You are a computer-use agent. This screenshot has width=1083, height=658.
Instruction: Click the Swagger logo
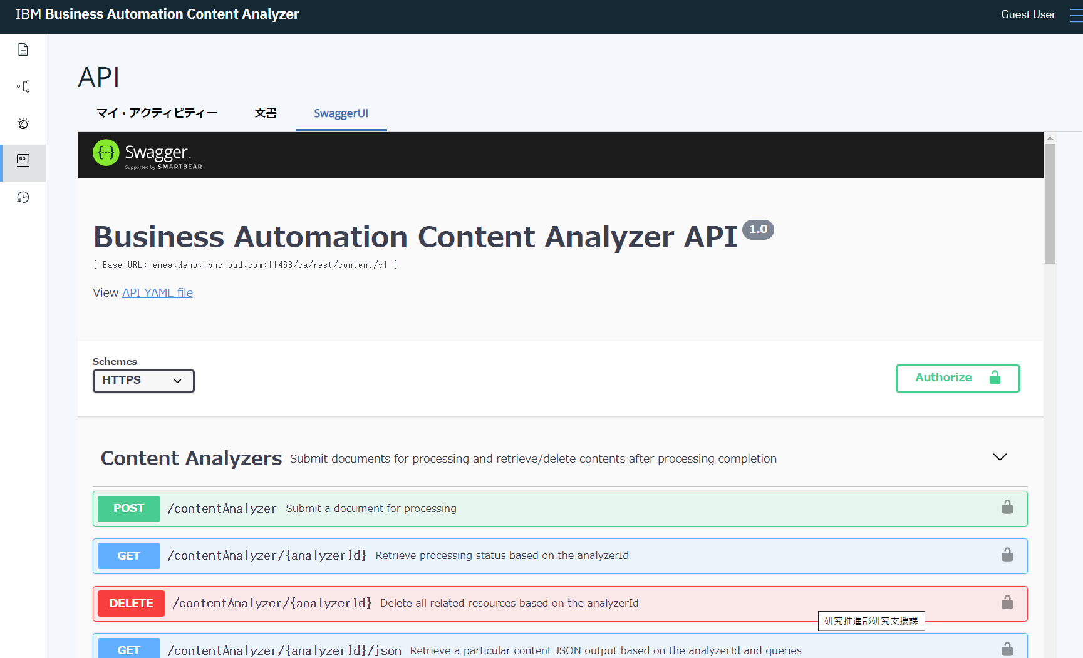click(146, 152)
